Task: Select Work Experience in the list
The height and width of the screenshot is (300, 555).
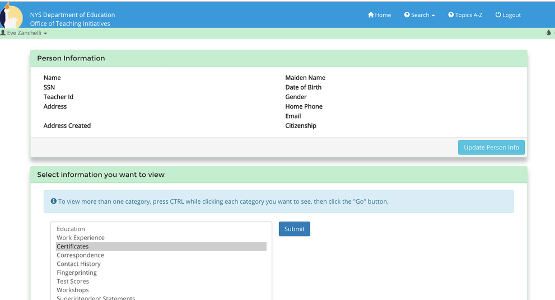Action: (x=81, y=238)
